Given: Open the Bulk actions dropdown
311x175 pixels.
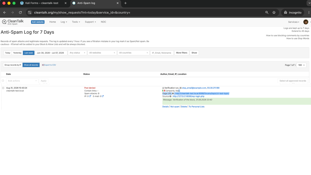Looking at the screenshot, I should (x=22, y=81).
